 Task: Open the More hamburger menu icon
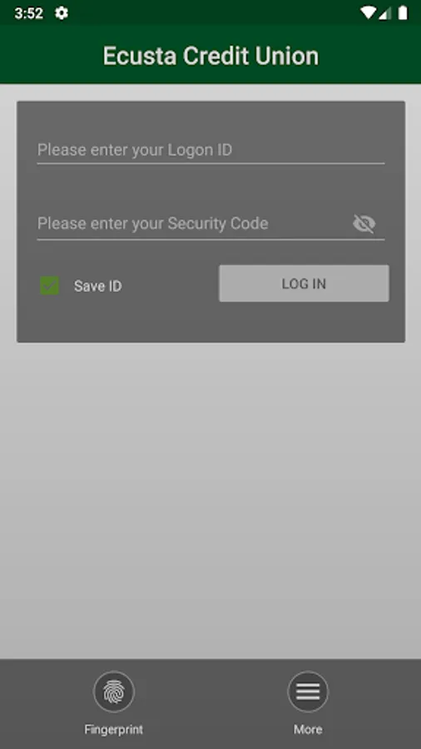pyautogui.click(x=308, y=692)
